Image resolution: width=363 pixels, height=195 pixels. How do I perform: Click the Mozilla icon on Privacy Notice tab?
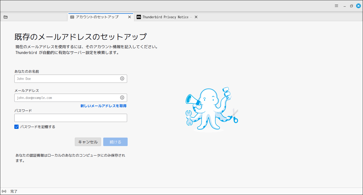tap(139, 17)
